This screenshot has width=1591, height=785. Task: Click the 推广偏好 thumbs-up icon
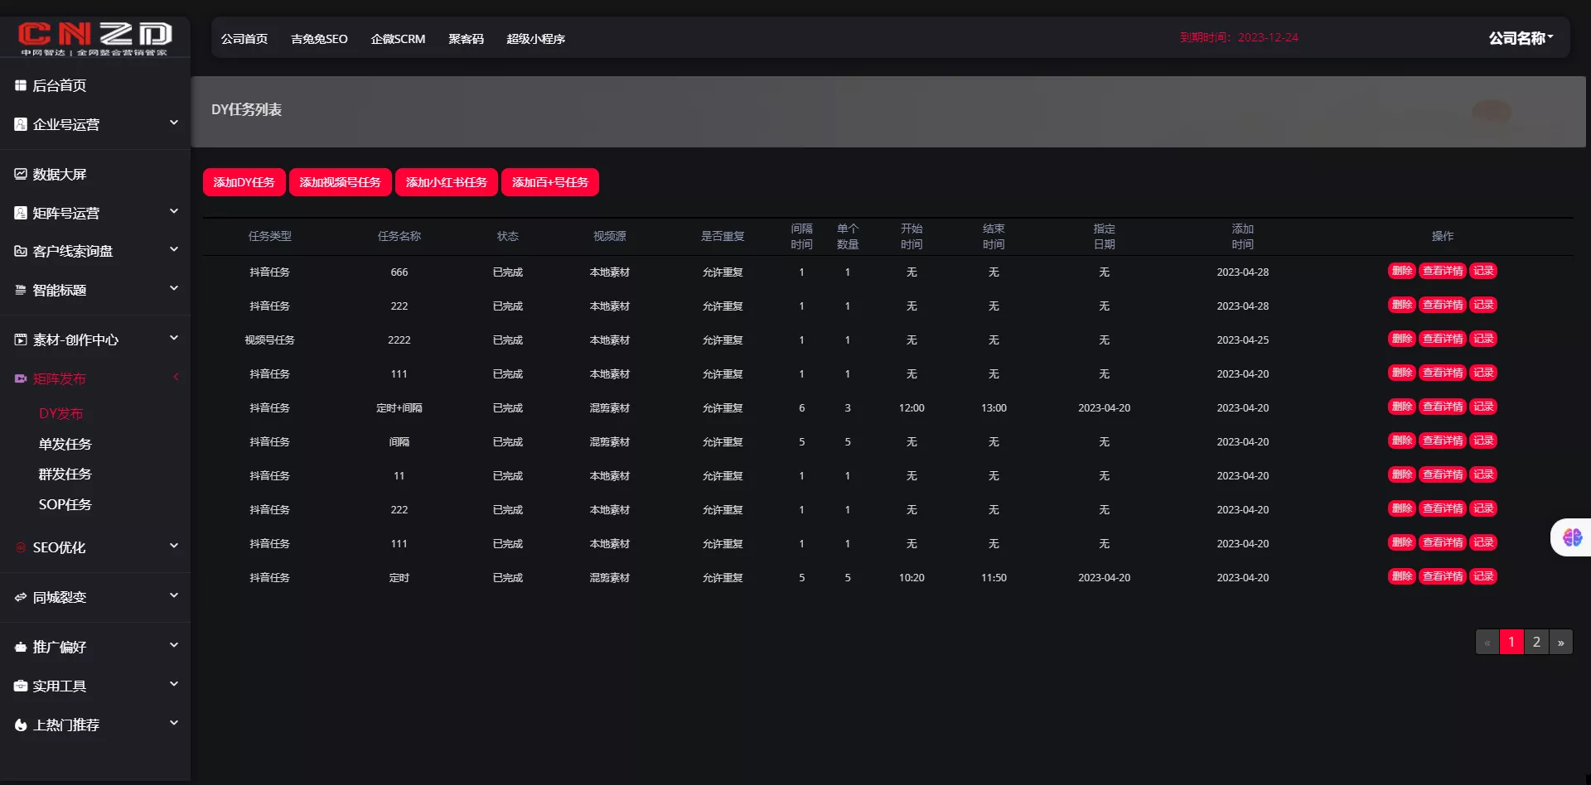pos(21,648)
